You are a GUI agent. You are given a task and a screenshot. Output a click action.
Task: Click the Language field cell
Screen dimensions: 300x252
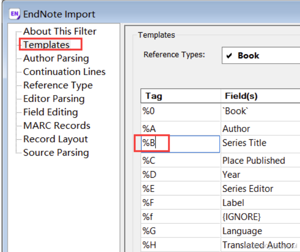click(260, 231)
